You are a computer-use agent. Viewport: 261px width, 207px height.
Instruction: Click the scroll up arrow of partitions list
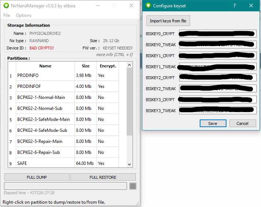coord(129,65)
